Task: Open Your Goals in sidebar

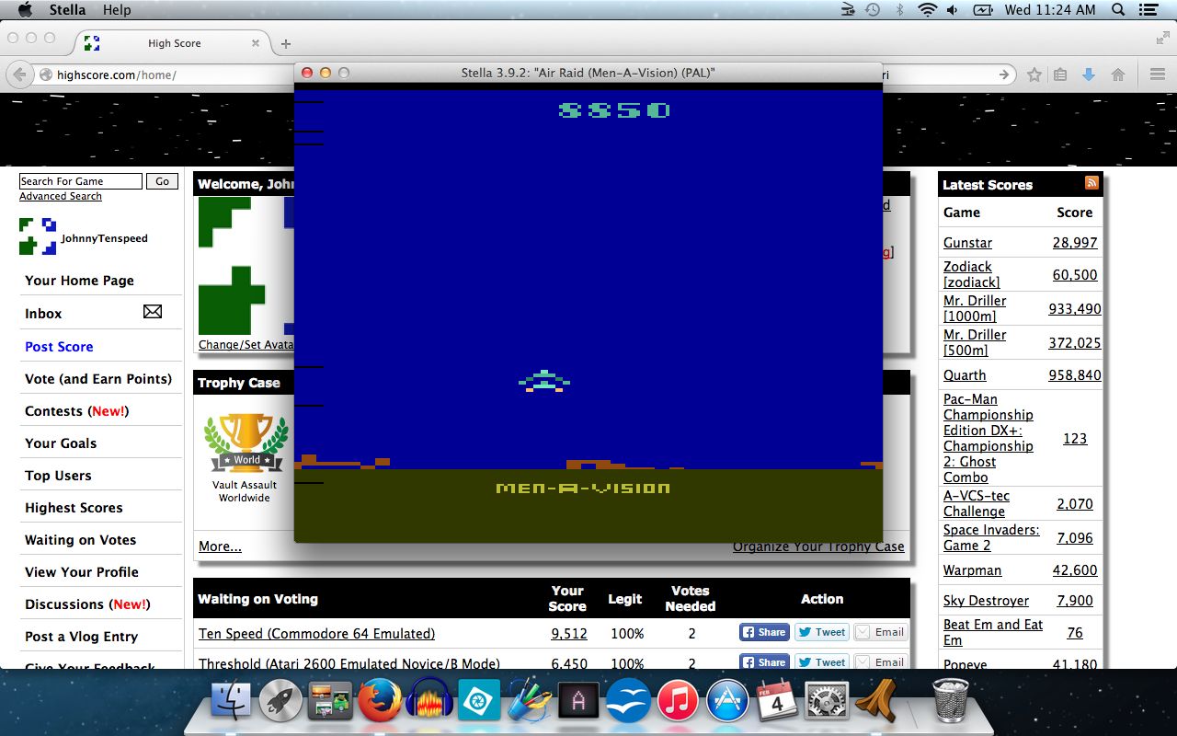Action: [61, 443]
